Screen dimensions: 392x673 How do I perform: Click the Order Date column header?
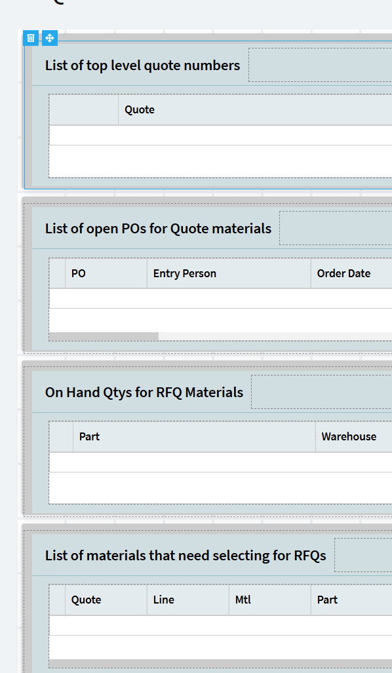click(351, 273)
